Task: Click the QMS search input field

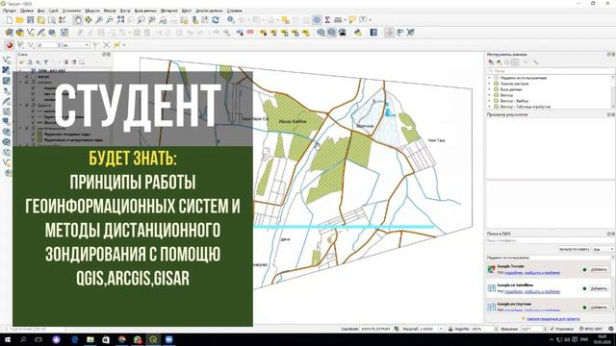Action: (x=550, y=240)
